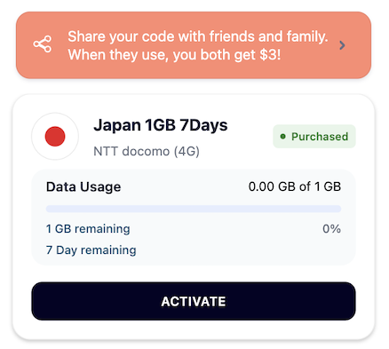Click the red circle of Japan flag

(x=55, y=137)
